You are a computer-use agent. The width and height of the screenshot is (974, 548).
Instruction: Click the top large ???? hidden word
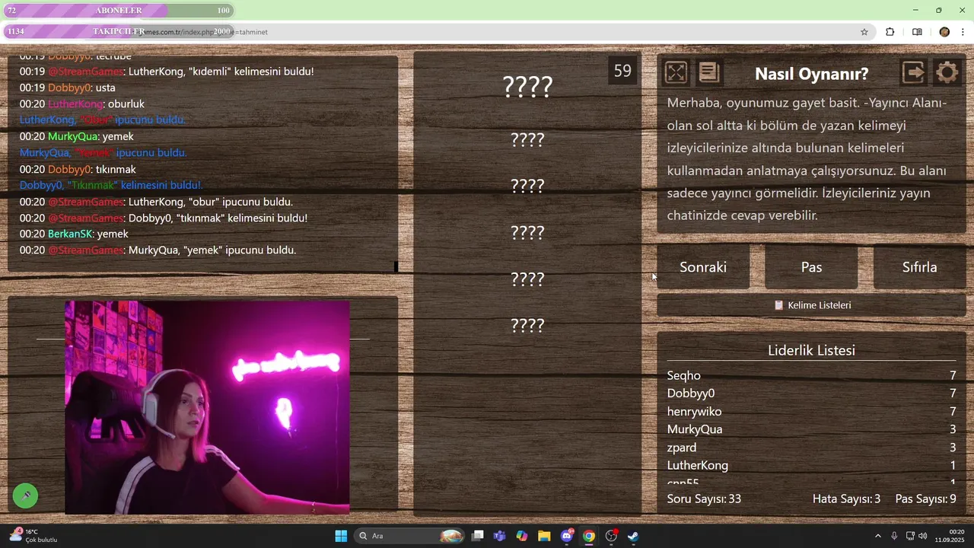point(527,86)
